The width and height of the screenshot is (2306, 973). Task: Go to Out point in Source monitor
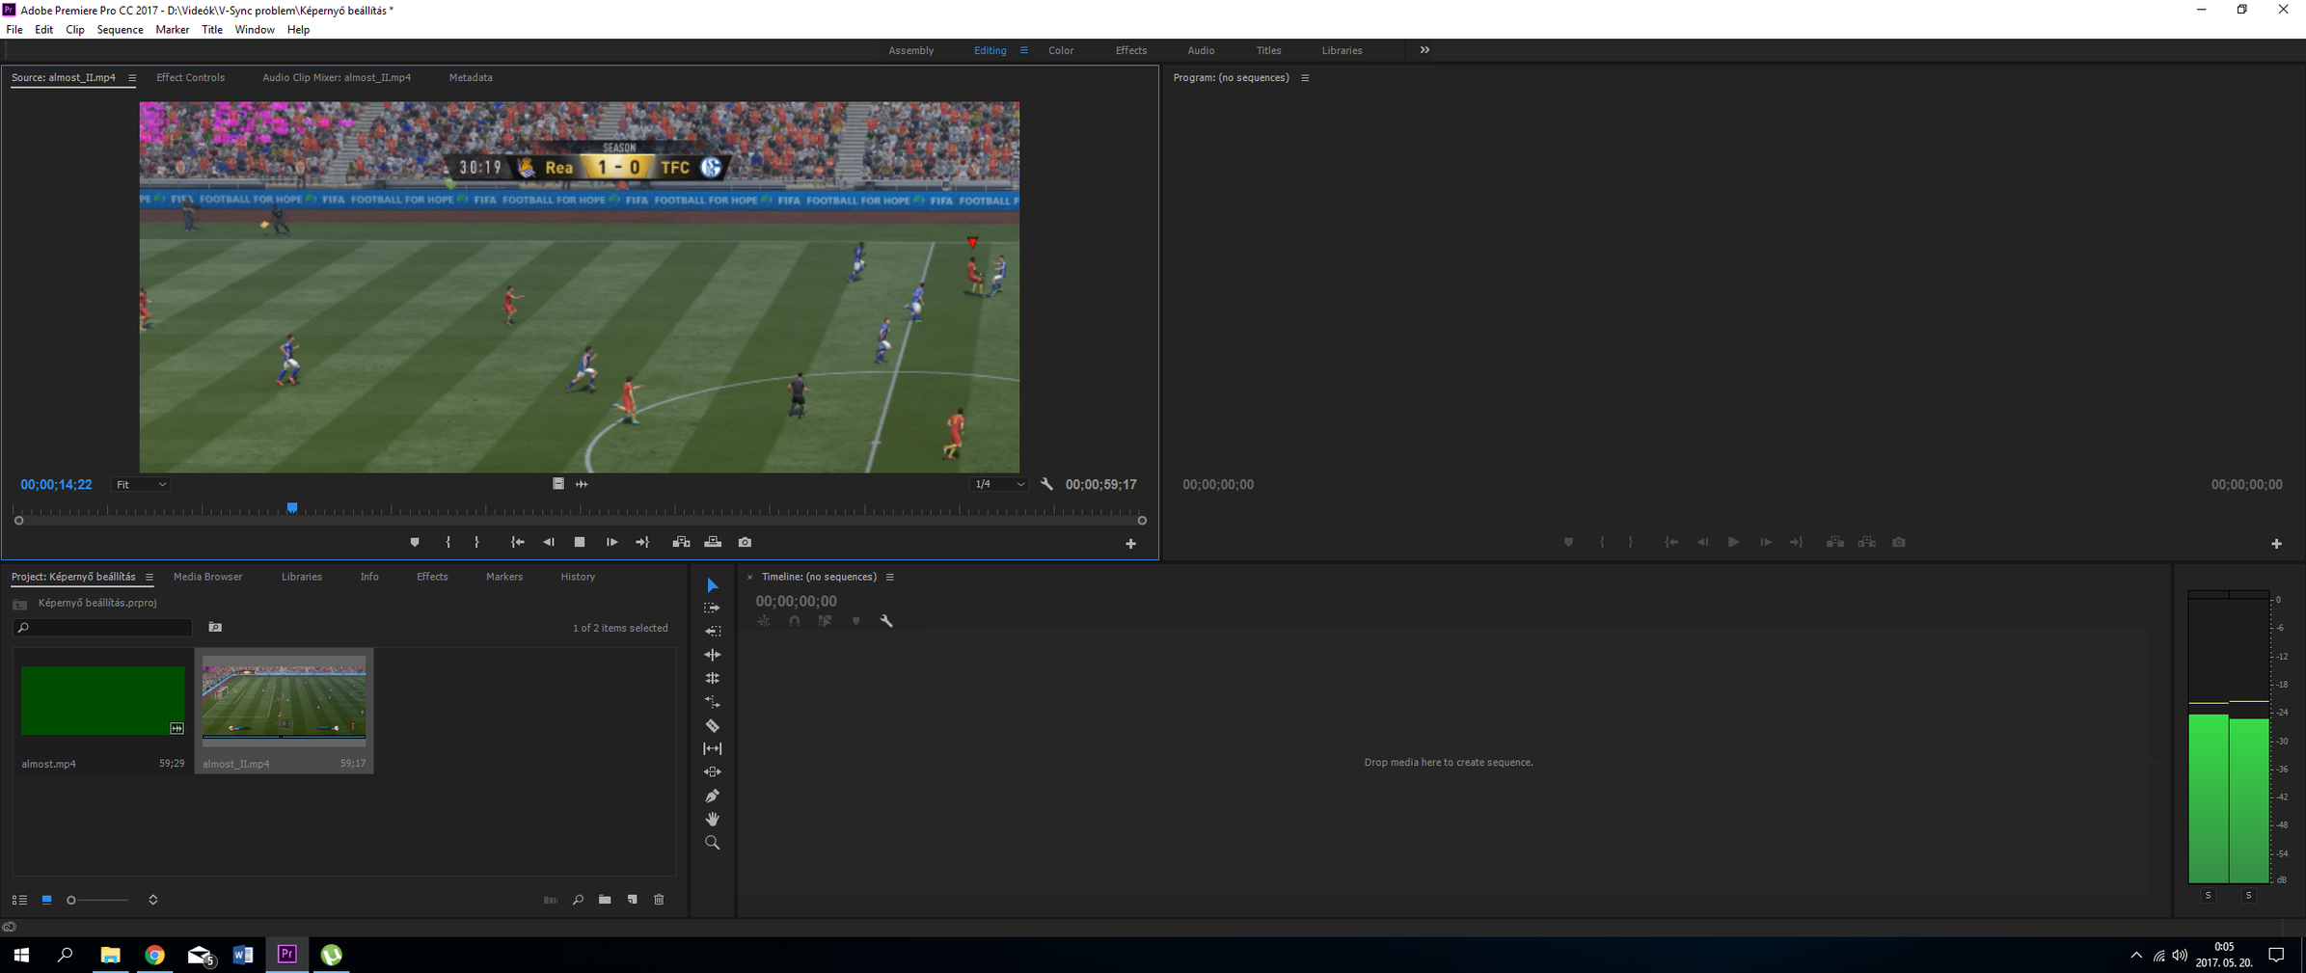point(642,543)
